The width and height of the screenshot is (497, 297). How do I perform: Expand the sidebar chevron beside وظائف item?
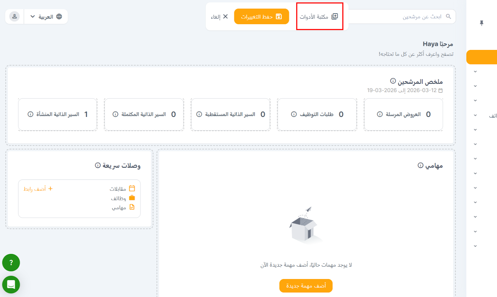[x=475, y=115]
